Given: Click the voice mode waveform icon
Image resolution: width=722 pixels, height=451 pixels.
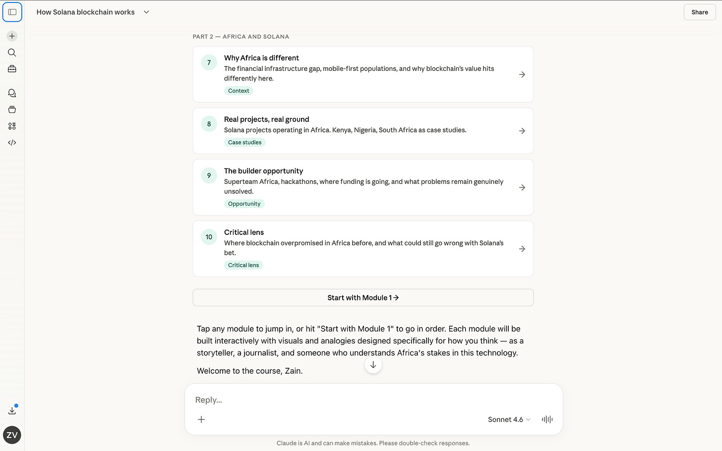Looking at the screenshot, I should pyautogui.click(x=547, y=419).
